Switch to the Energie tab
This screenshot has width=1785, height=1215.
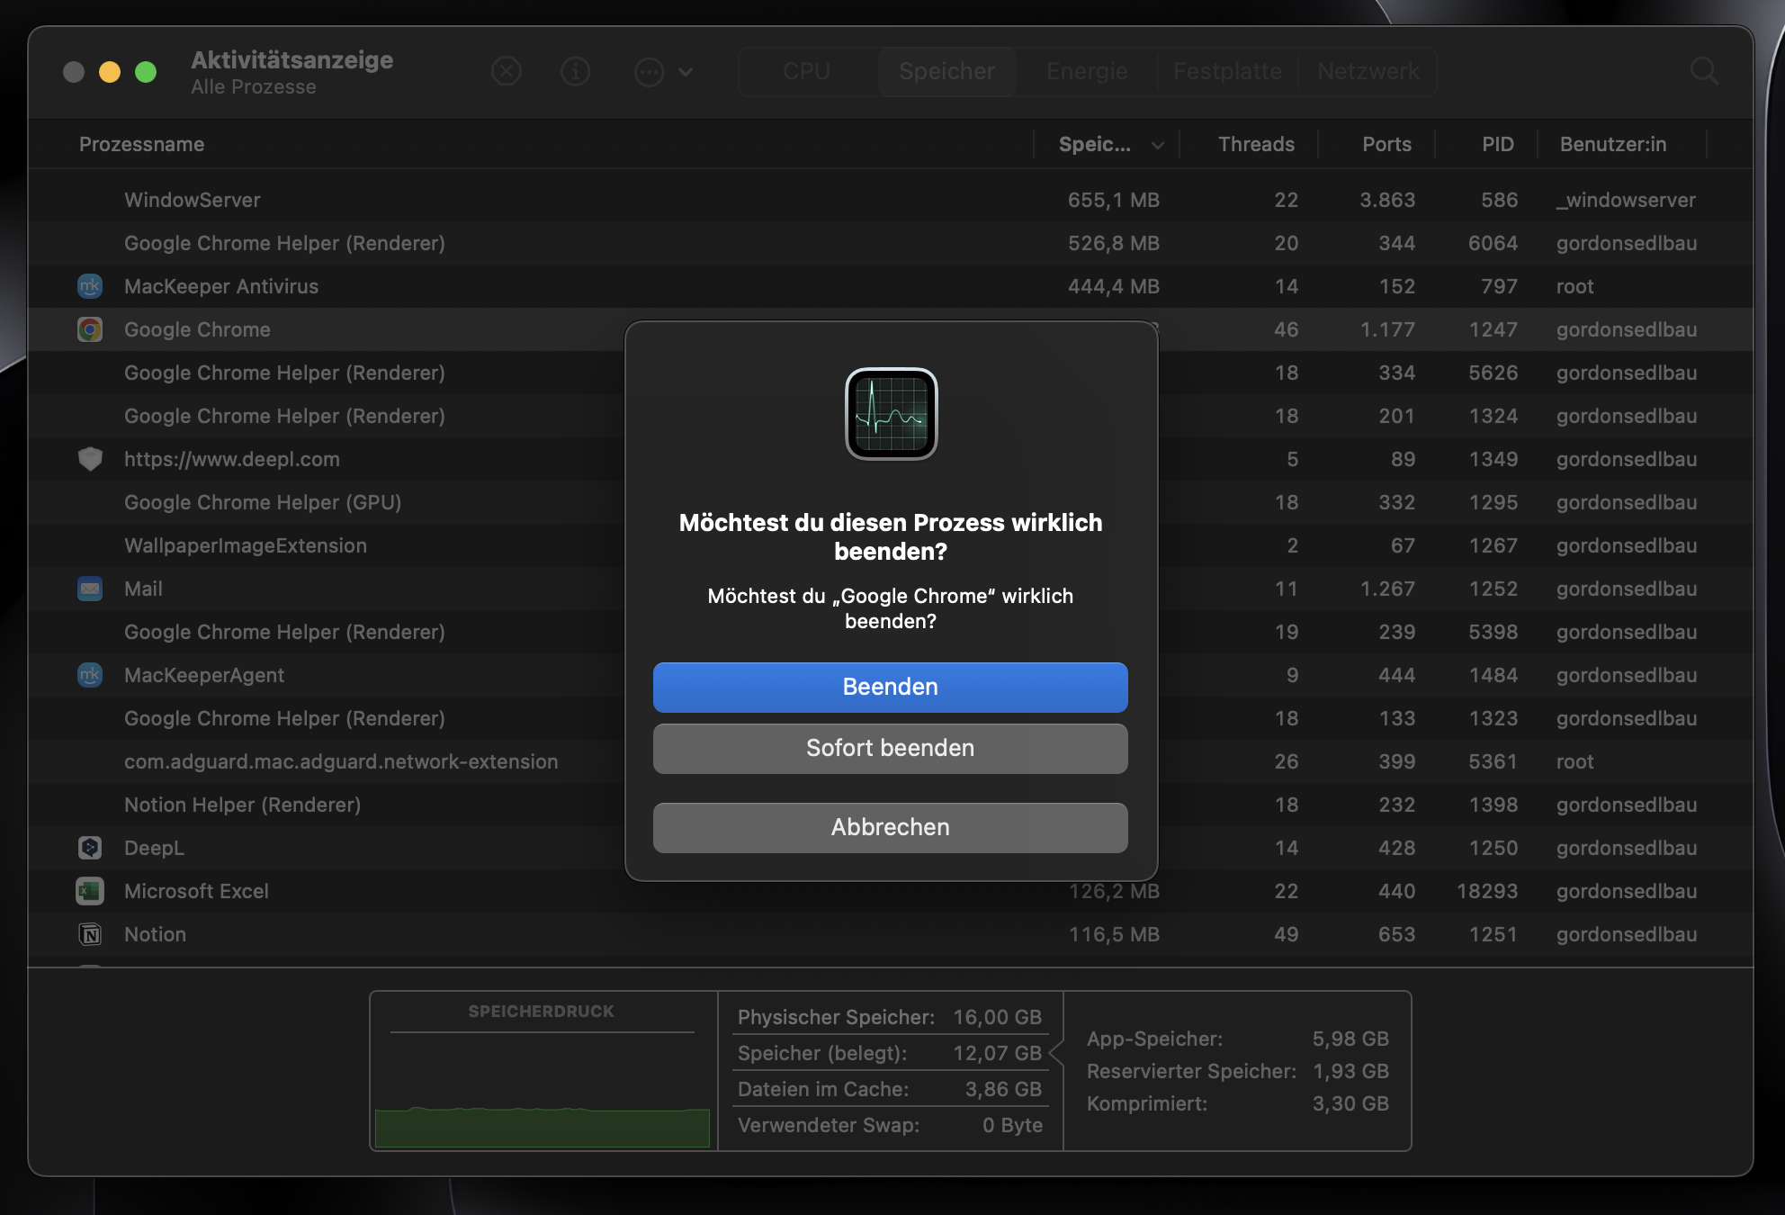1087,71
